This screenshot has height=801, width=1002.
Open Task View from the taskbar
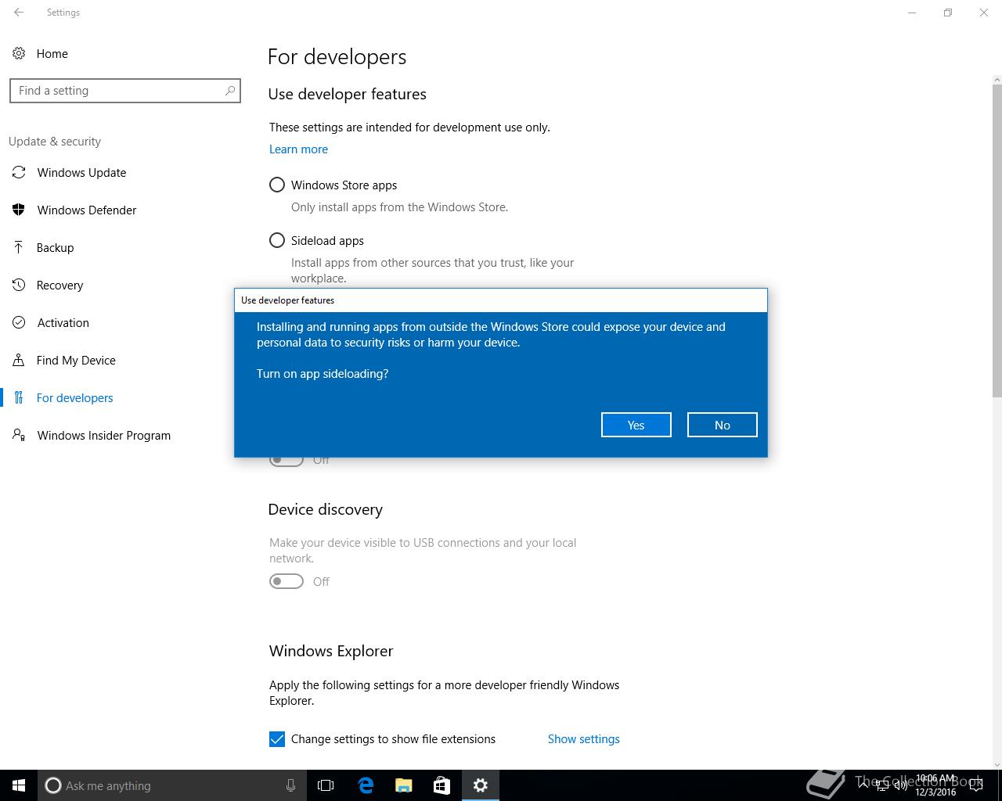tap(326, 785)
